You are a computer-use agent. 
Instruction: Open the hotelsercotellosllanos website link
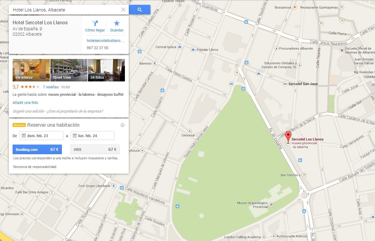coord(105,40)
